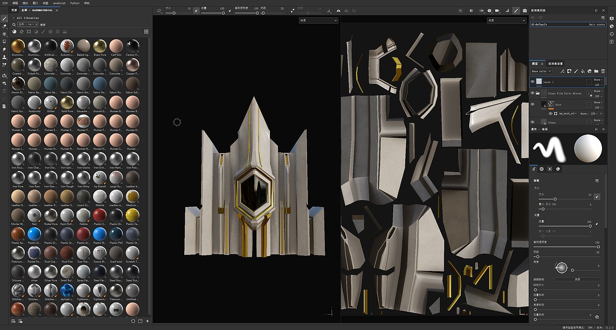Viewport: 616px width, 330px height.
Task: Open brush preset picker dropdown in top toolbar
Action: (x=159, y=11)
